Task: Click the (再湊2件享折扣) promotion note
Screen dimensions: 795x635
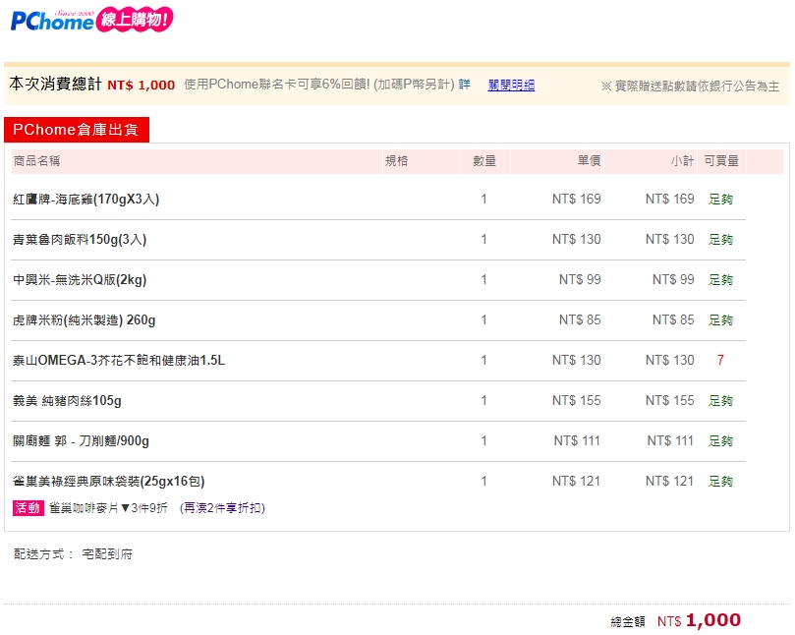Action: pyautogui.click(x=222, y=507)
